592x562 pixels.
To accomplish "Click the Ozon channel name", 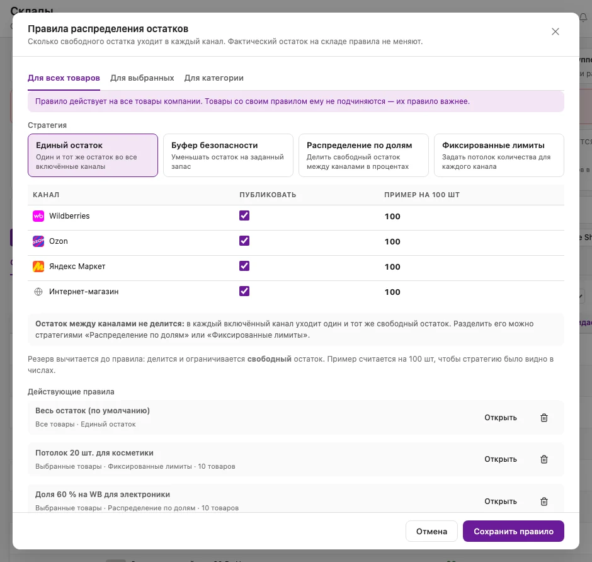I will pos(59,241).
